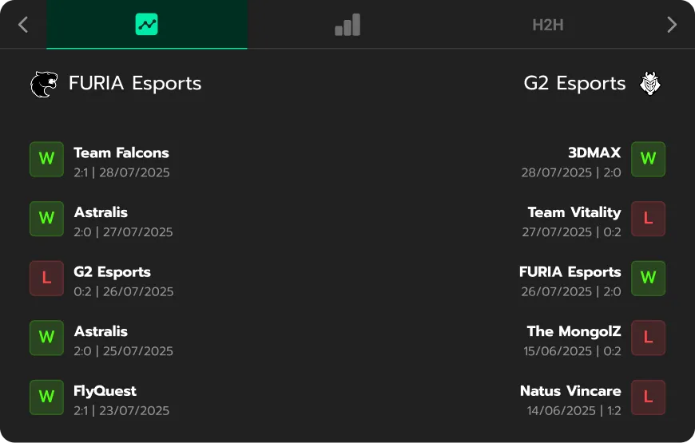
Task: Open the Astralis match from 27/07/2025
Action: click(123, 220)
